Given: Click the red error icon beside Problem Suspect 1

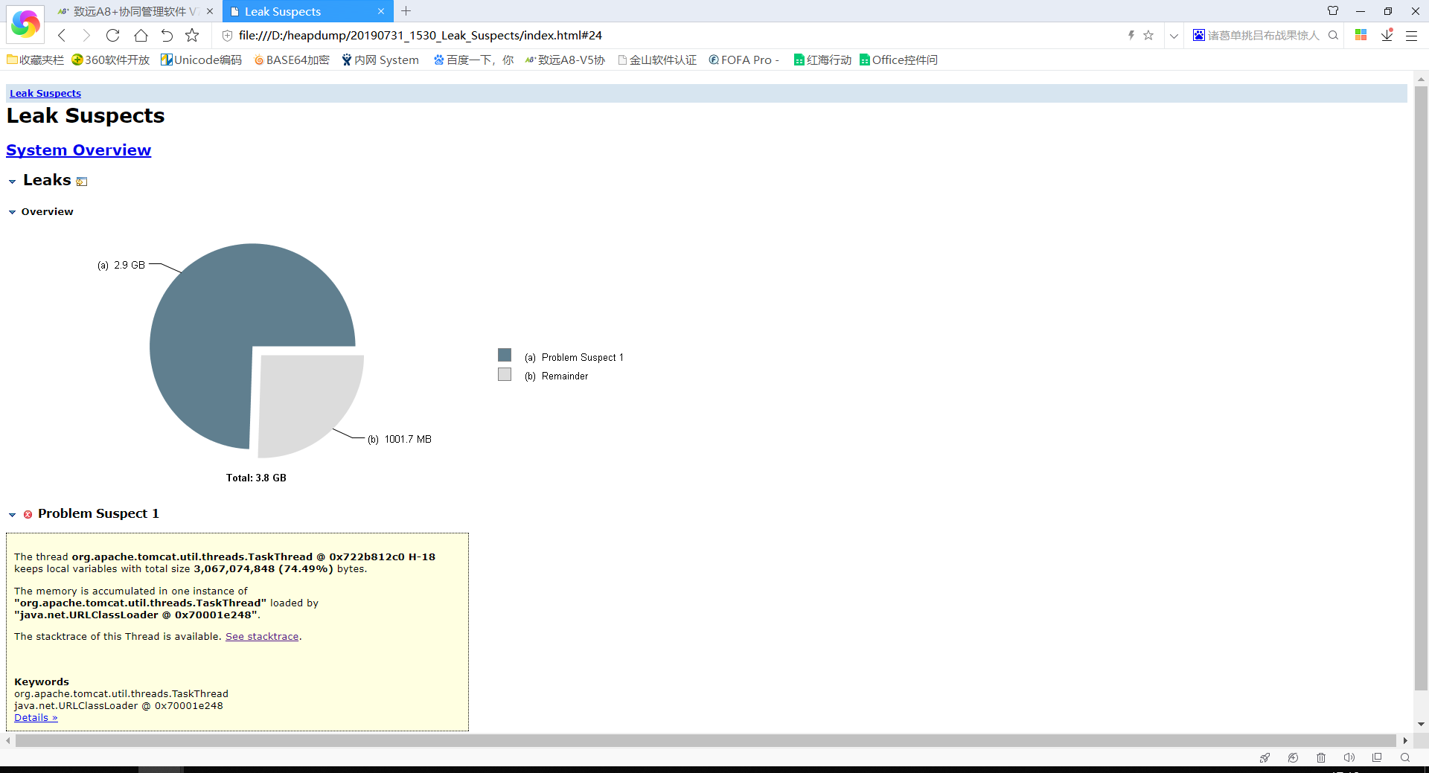Looking at the screenshot, I should (x=28, y=514).
